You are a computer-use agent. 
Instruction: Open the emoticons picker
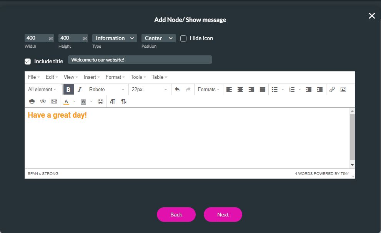[100, 101]
